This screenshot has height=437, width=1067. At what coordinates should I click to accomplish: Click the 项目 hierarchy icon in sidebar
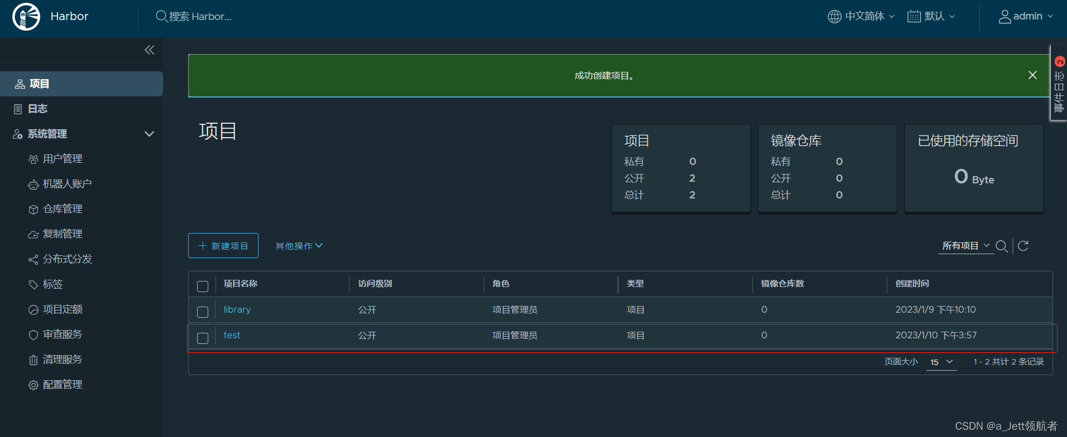coord(20,84)
